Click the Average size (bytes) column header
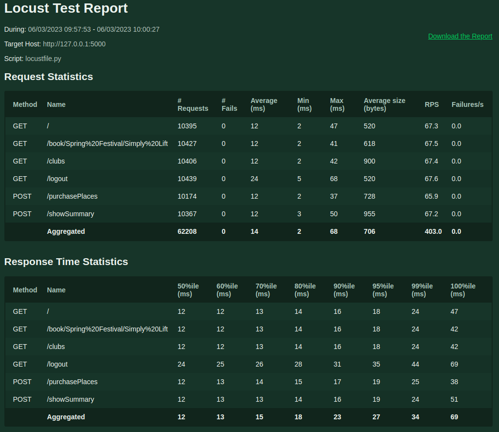This screenshot has width=499, height=432. coord(384,104)
